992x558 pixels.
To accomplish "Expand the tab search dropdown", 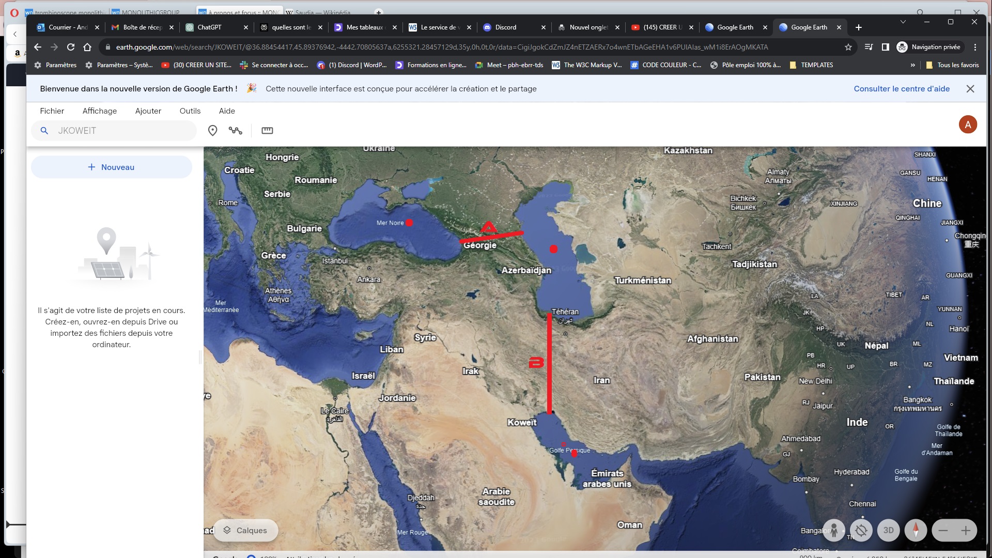I will tap(903, 22).
